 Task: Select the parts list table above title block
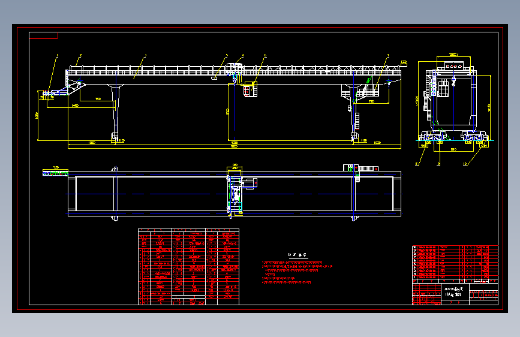(455, 264)
